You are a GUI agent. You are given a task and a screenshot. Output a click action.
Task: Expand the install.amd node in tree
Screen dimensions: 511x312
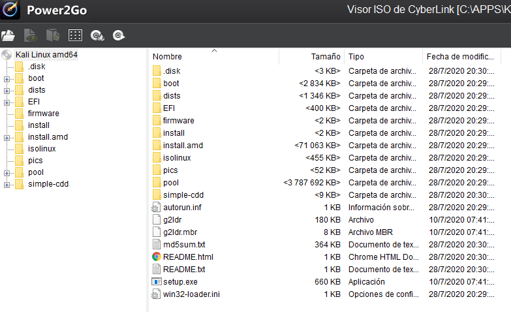(x=7, y=138)
